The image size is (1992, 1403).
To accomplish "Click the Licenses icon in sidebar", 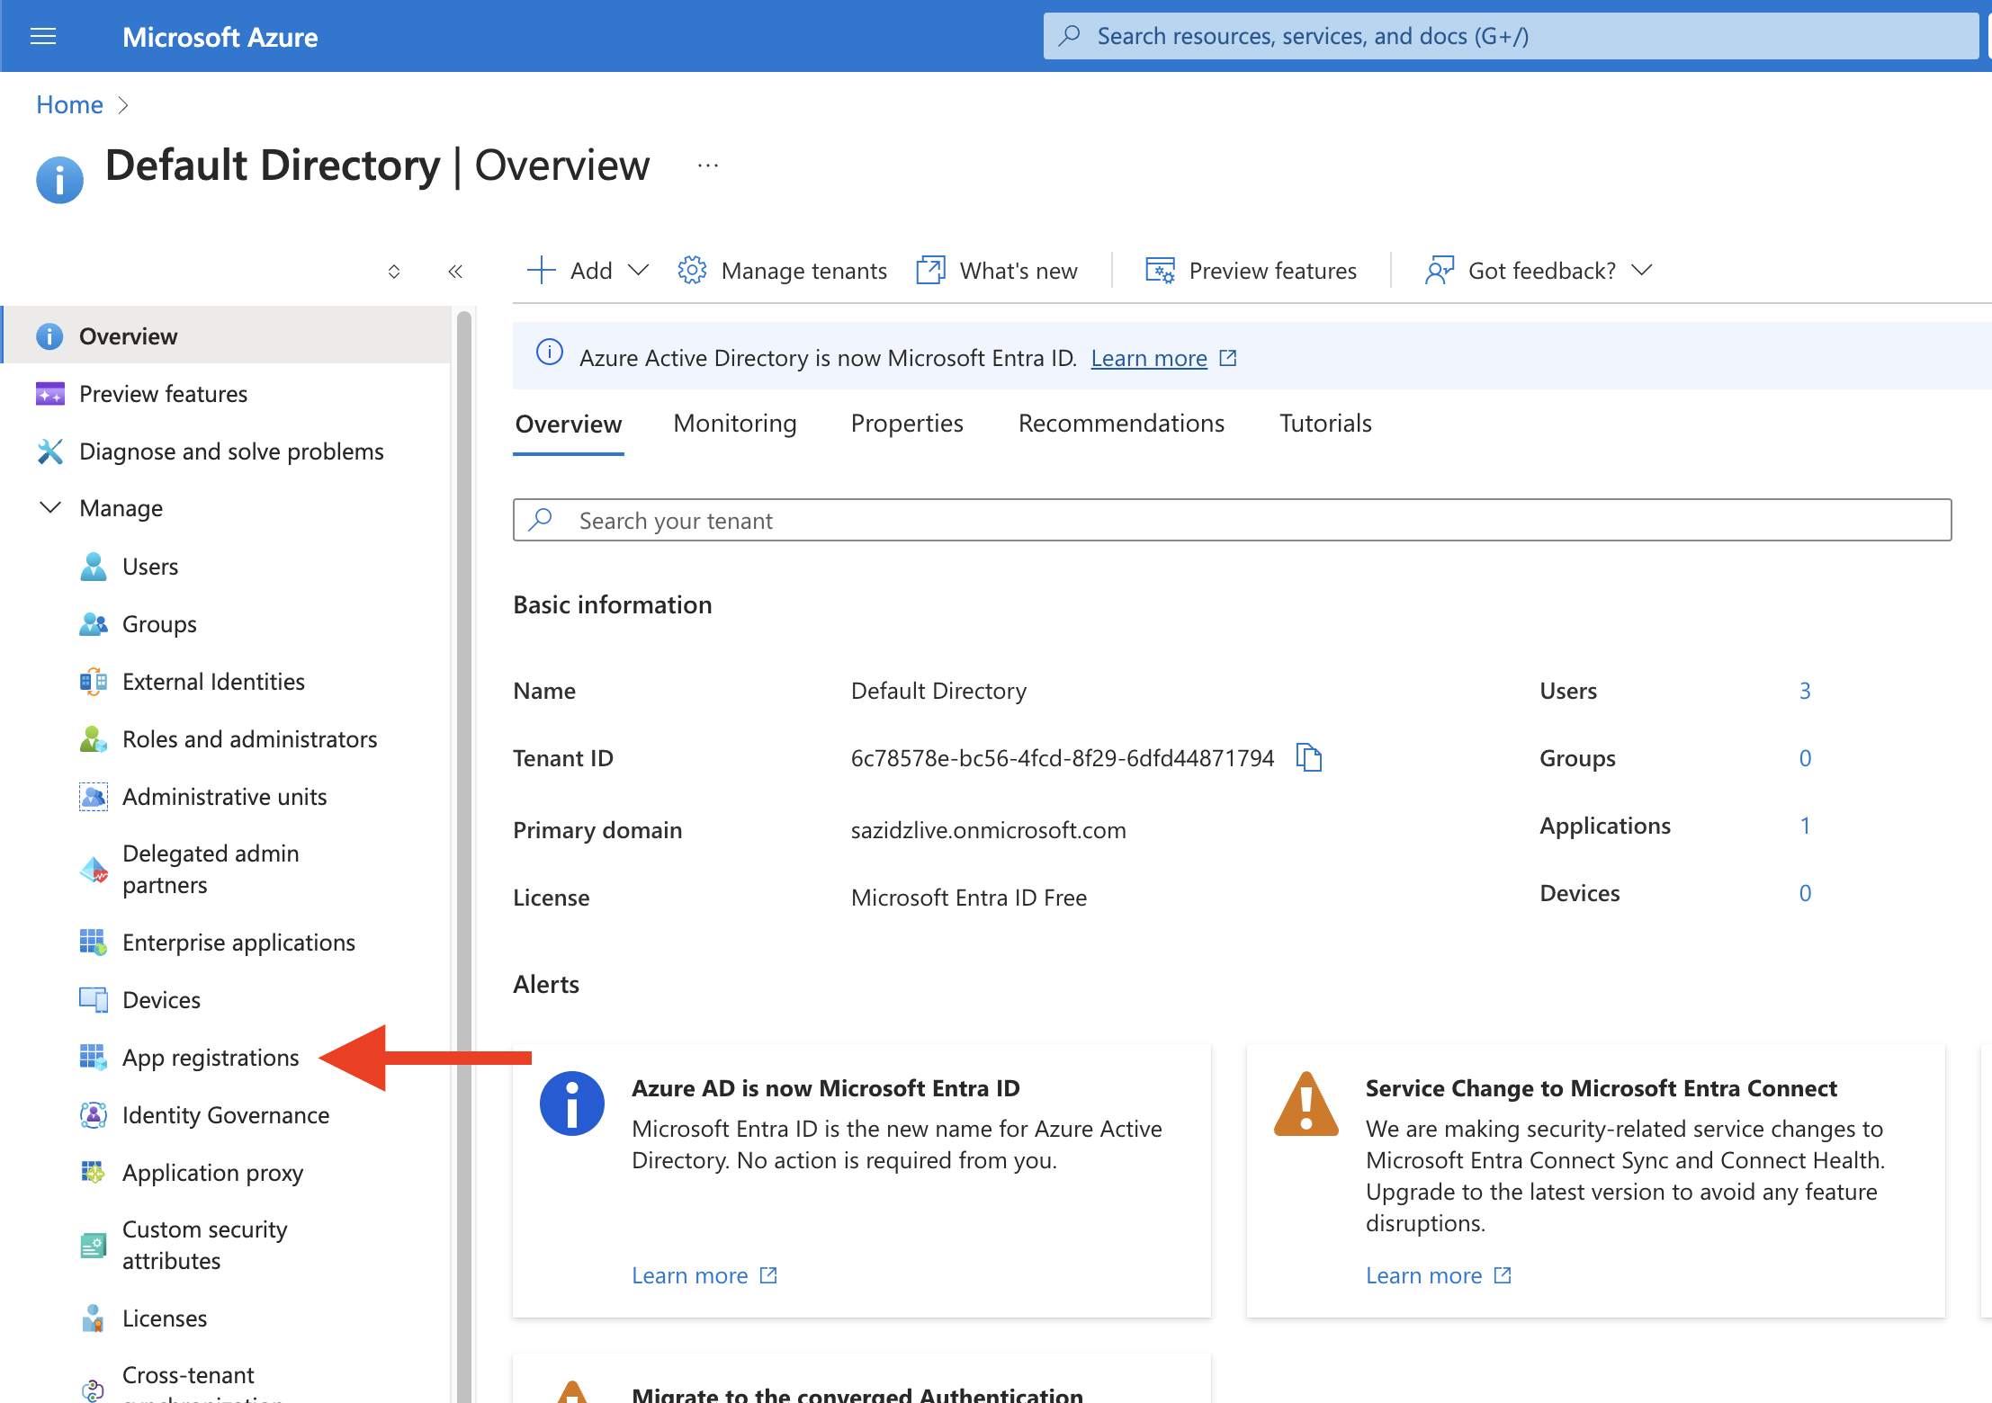I will [93, 1318].
